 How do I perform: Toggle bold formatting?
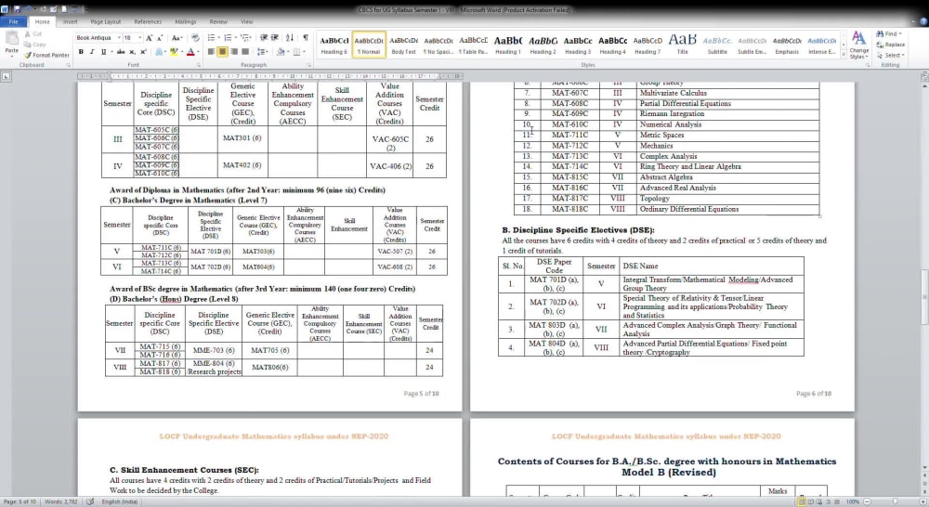coord(81,52)
